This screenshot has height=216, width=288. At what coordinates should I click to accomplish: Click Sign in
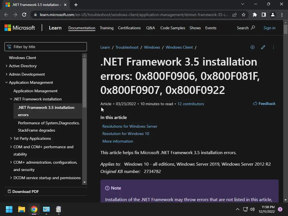[x=269, y=28]
